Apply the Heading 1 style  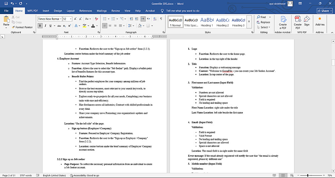(207, 22)
